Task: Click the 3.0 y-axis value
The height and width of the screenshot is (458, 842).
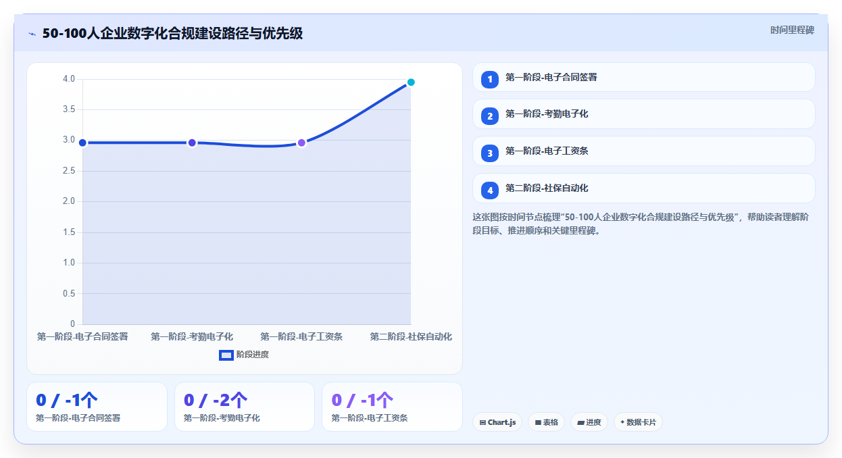Action: point(69,140)
